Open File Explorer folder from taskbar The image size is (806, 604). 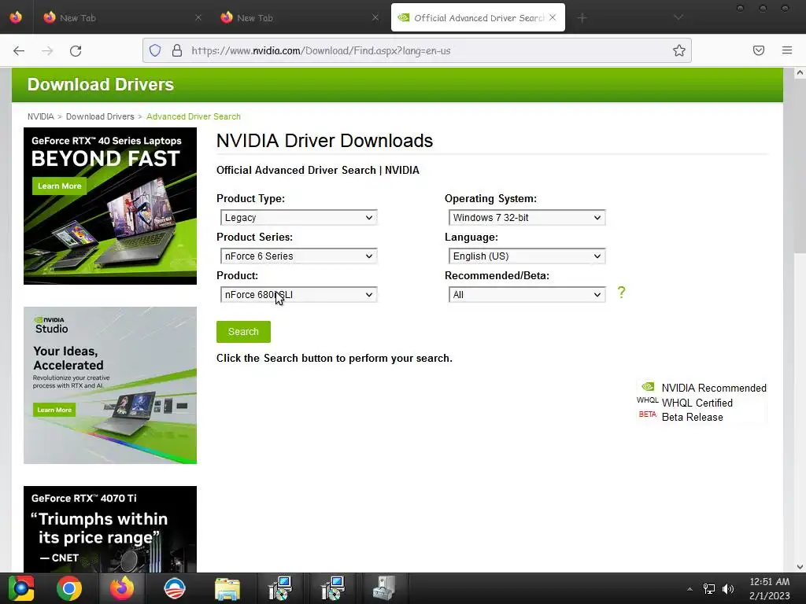[227, 589]
